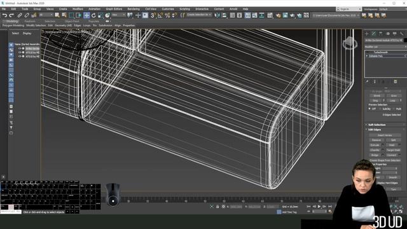Open the File menu
The image size is (407, 229).
pyautogui.click(x=4, y=9)
